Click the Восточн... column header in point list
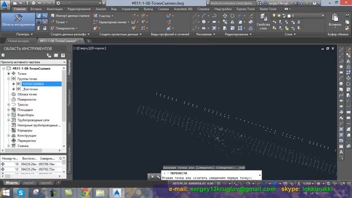 point(29,158)
